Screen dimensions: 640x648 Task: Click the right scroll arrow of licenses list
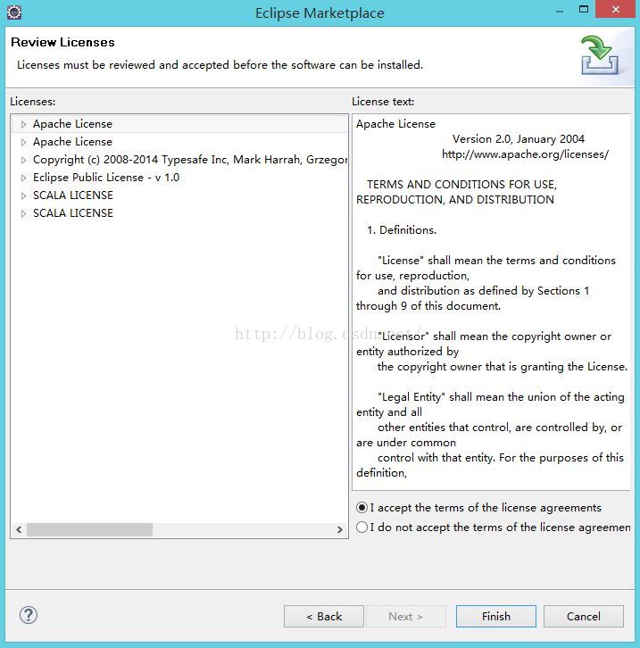click(339, 529)
